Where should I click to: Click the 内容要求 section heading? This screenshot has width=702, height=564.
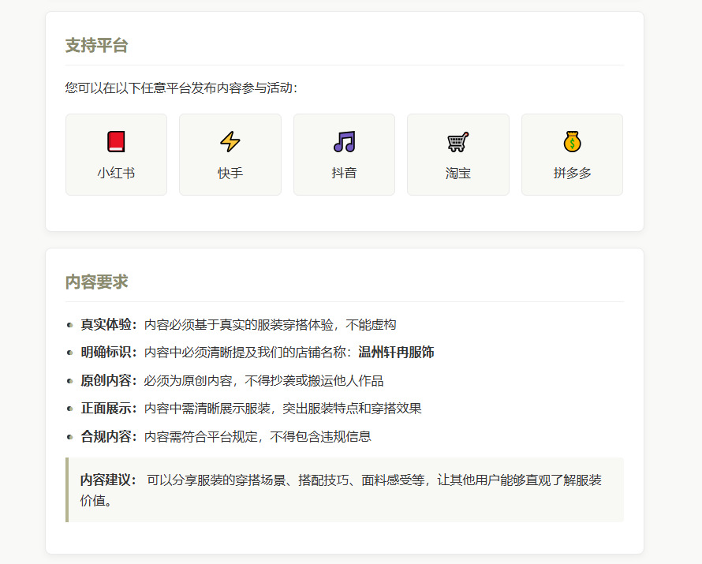tap(97, 282)
